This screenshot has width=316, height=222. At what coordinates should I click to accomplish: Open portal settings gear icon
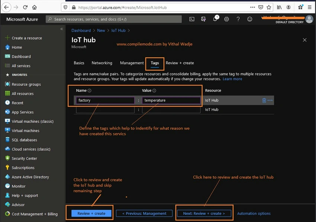(x=226, y=19)
